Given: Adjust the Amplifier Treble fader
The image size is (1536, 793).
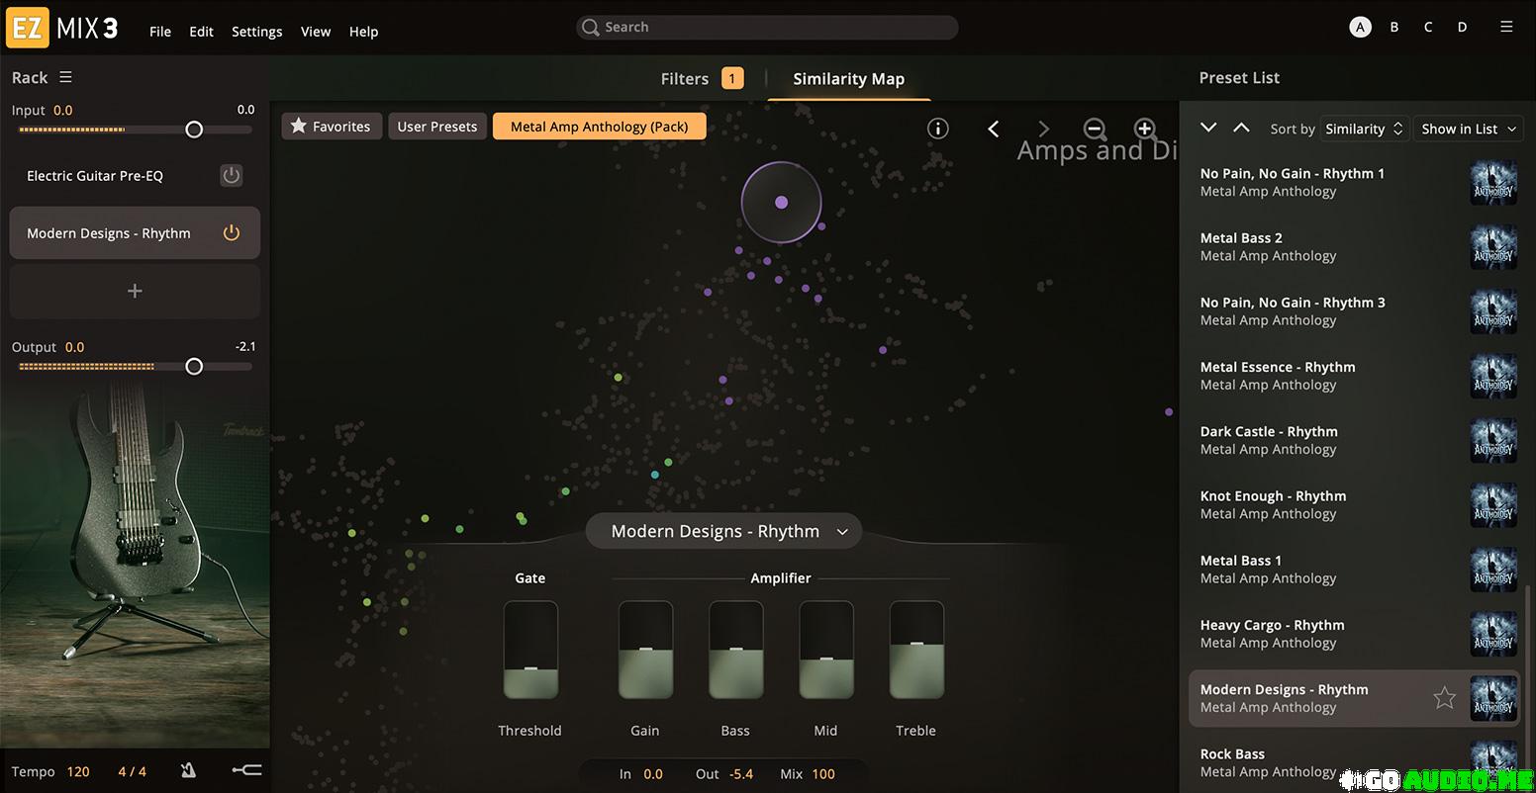Looking at the screenshot, I should point(916,650).
